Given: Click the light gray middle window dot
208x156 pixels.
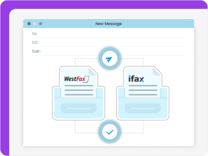Looking at the screenshot, I should pos(35,24).
